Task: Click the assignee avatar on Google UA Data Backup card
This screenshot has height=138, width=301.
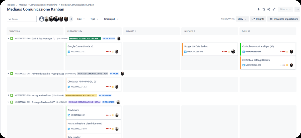Action: 233,52
